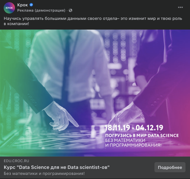Click the blue verified badge beside Крок
Viewport: 190px width, 179px height.
31,5
